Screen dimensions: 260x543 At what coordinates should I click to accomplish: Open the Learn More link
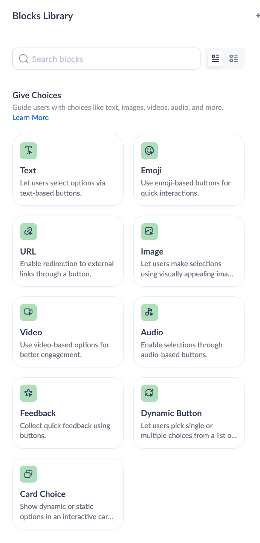(x=31, y=117)
